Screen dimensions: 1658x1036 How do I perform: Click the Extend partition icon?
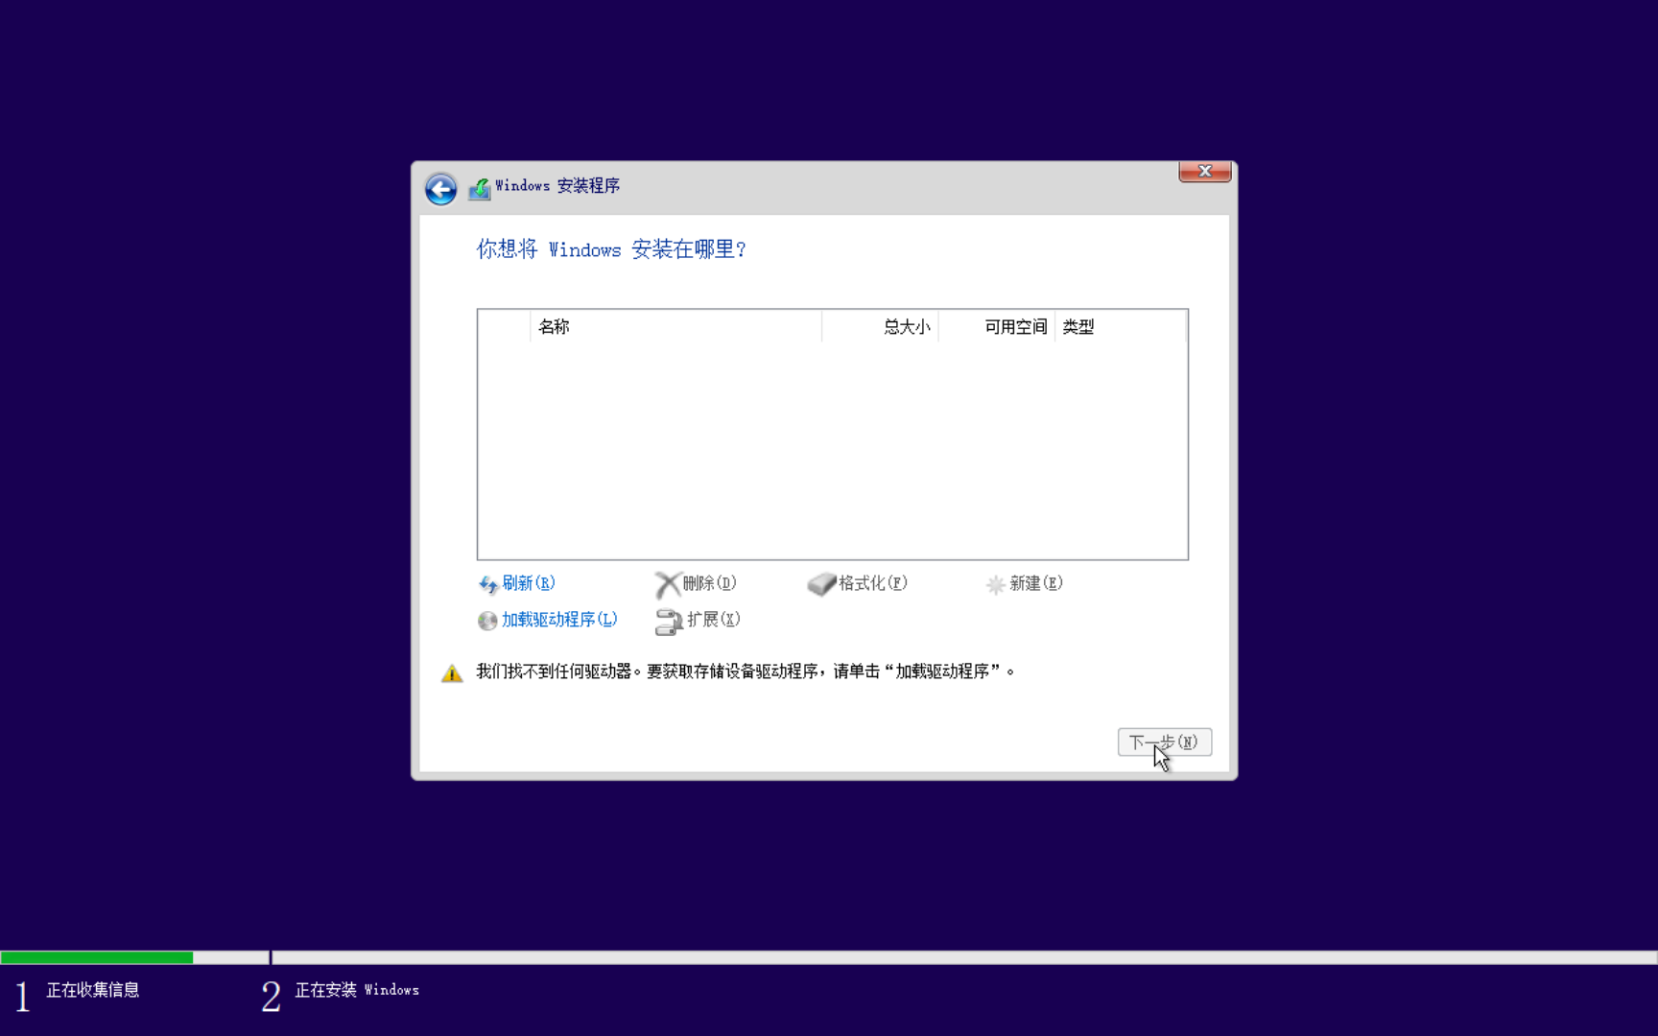coord(670,621)
